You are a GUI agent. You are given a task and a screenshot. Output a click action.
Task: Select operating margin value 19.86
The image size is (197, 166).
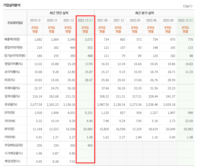point(171,64)
